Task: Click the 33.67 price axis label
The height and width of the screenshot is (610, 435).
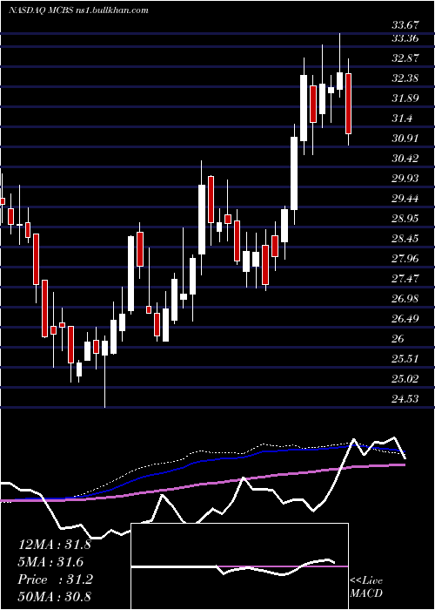Action: pyautogui.click(x=405, y=26)
